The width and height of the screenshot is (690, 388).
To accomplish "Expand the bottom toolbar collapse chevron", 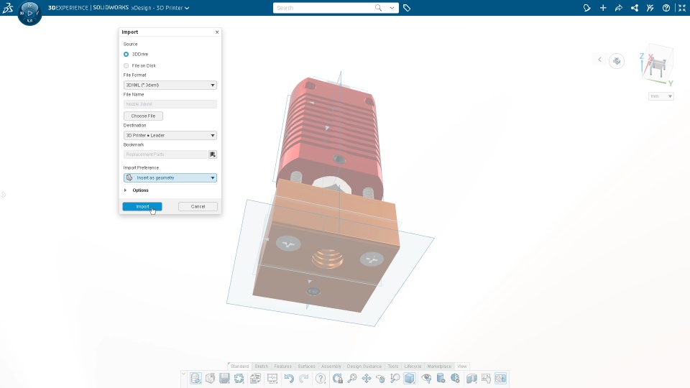I will (183, 373).
